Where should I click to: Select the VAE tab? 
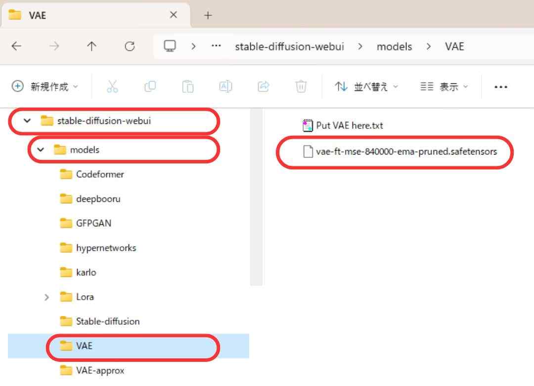(40, 15)
